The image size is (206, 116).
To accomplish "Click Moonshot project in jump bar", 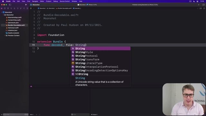I will [x=42, y=8].
